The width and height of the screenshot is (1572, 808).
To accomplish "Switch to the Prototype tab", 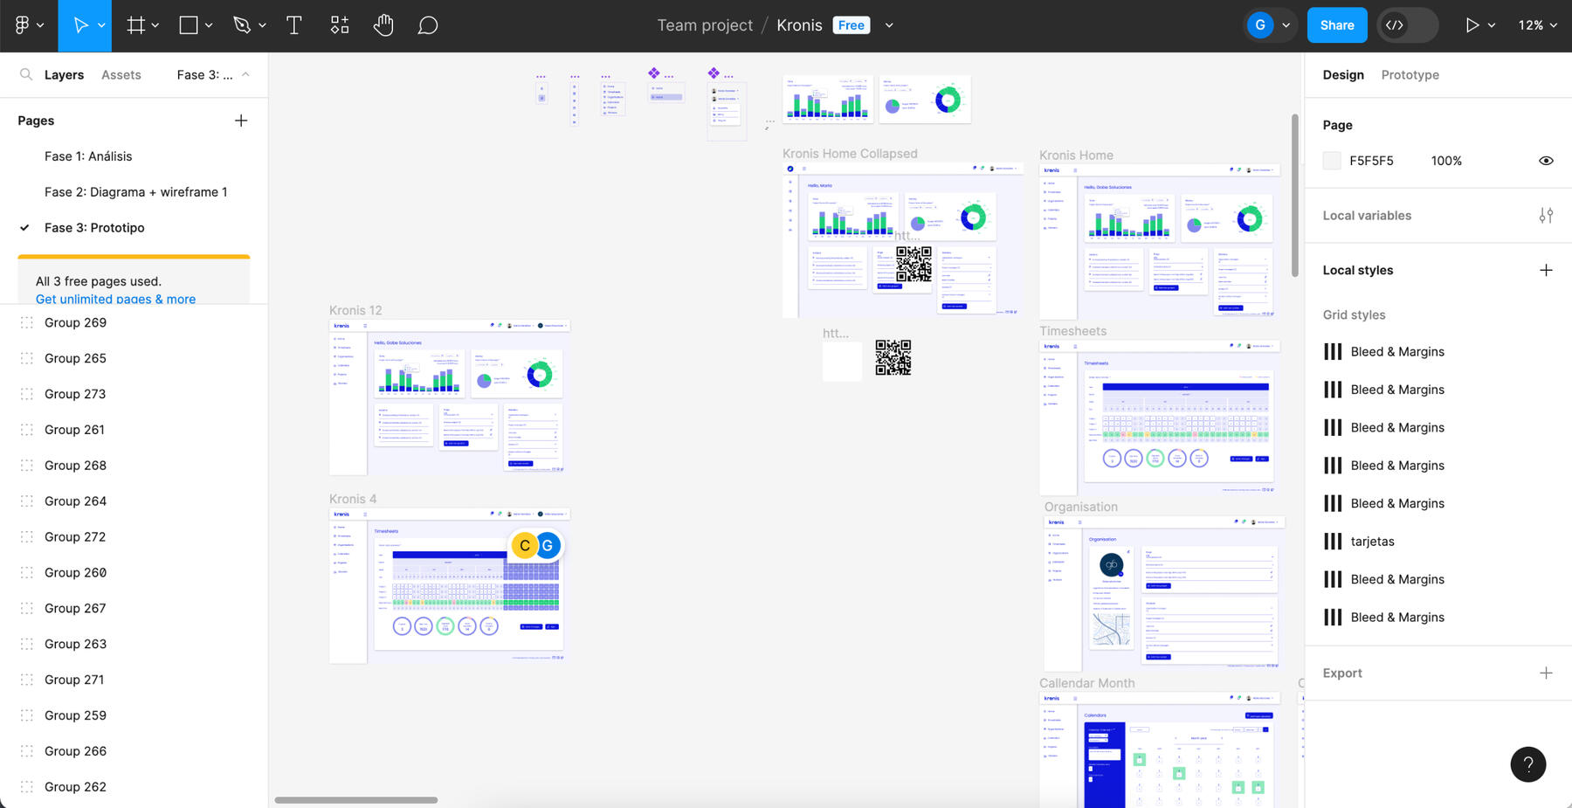I will point(1410,75).
